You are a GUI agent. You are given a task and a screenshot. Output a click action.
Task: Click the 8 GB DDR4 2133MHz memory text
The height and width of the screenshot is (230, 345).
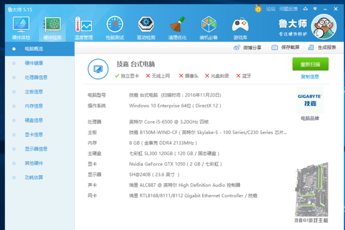(163, 143)
